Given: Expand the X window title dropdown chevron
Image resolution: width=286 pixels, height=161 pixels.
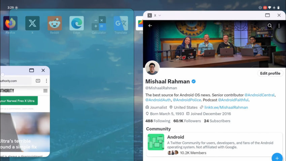Looking at the screenshot, I should 160,15.
